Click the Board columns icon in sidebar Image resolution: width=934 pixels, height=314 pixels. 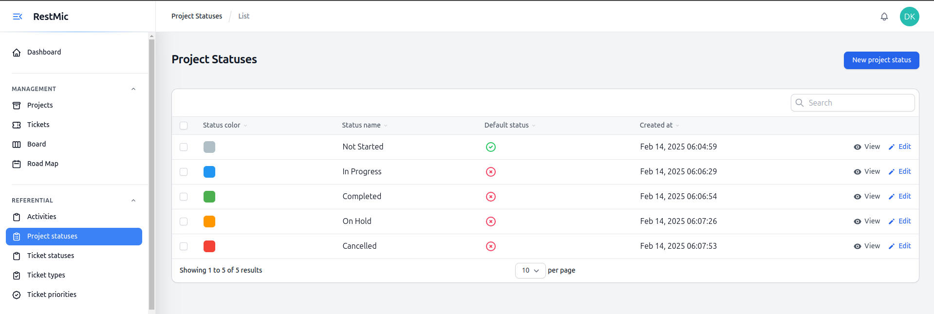click(x=17, y=145)
